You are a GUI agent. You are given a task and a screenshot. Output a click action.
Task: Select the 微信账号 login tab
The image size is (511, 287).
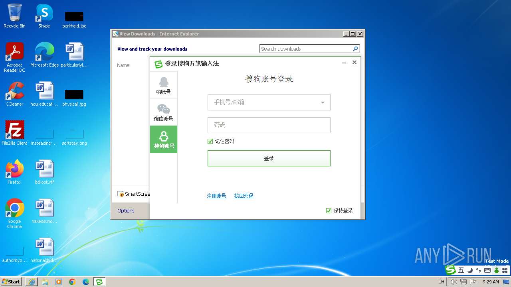click(164, 112)
